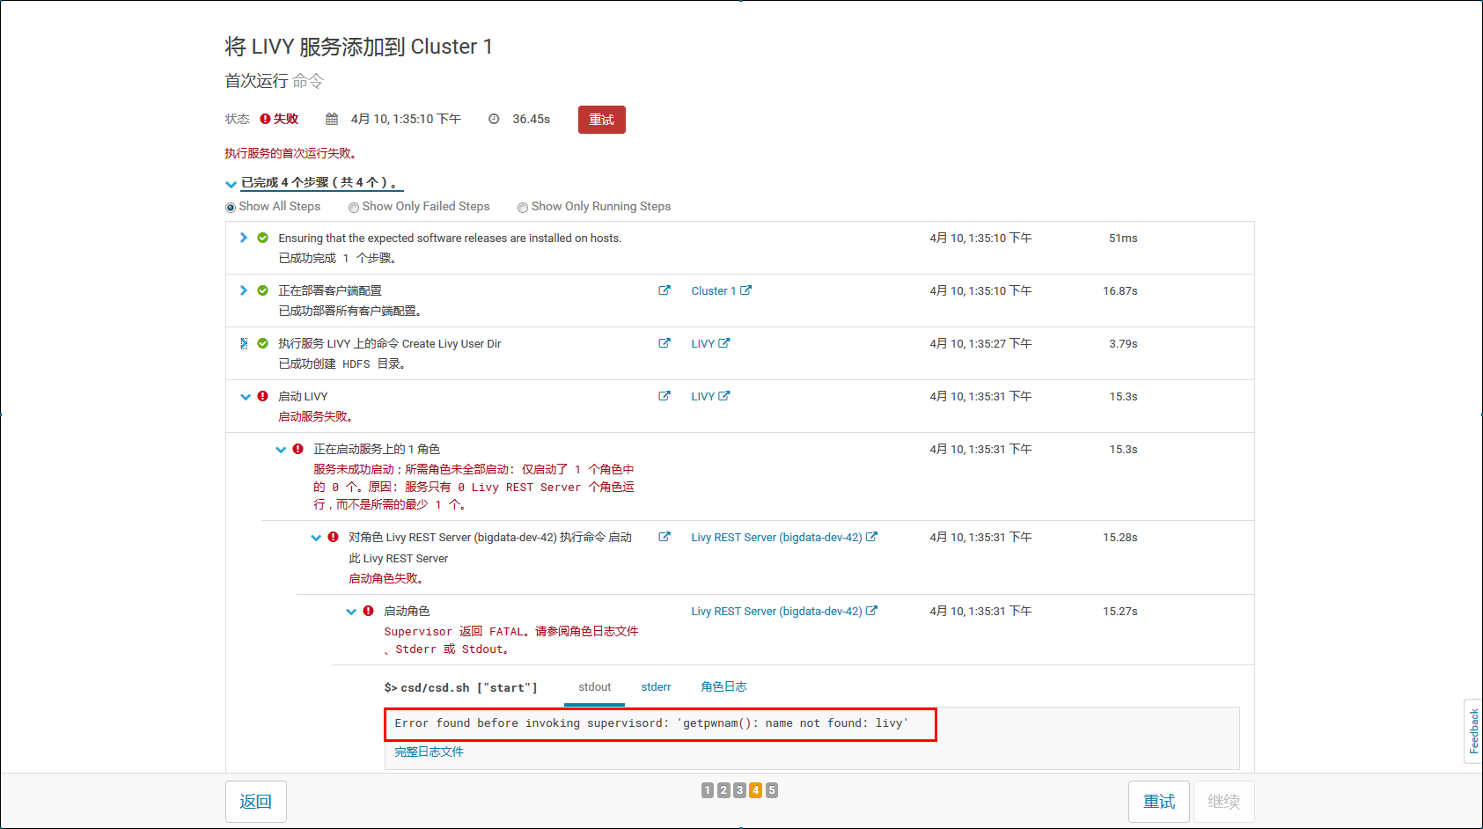Image resolution: width=1483 pixels, height=829 pixels.
Task: Click the 36.45s duration value
Action: (x=532, y=119)
